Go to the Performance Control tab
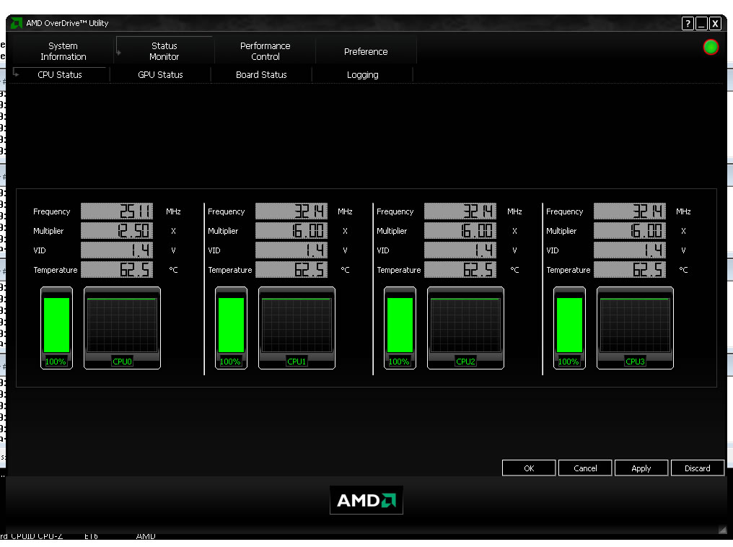733x547 pixels. 265,51
